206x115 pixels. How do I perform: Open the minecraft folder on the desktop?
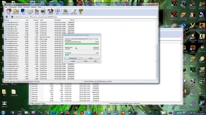[x=14, y=93]
